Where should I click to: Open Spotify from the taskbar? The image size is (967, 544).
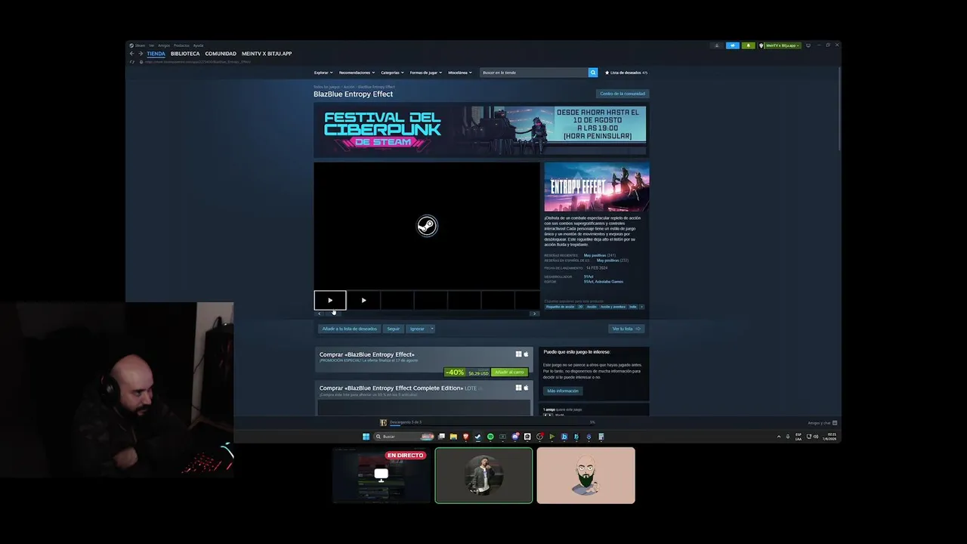(x=490, y=437)
